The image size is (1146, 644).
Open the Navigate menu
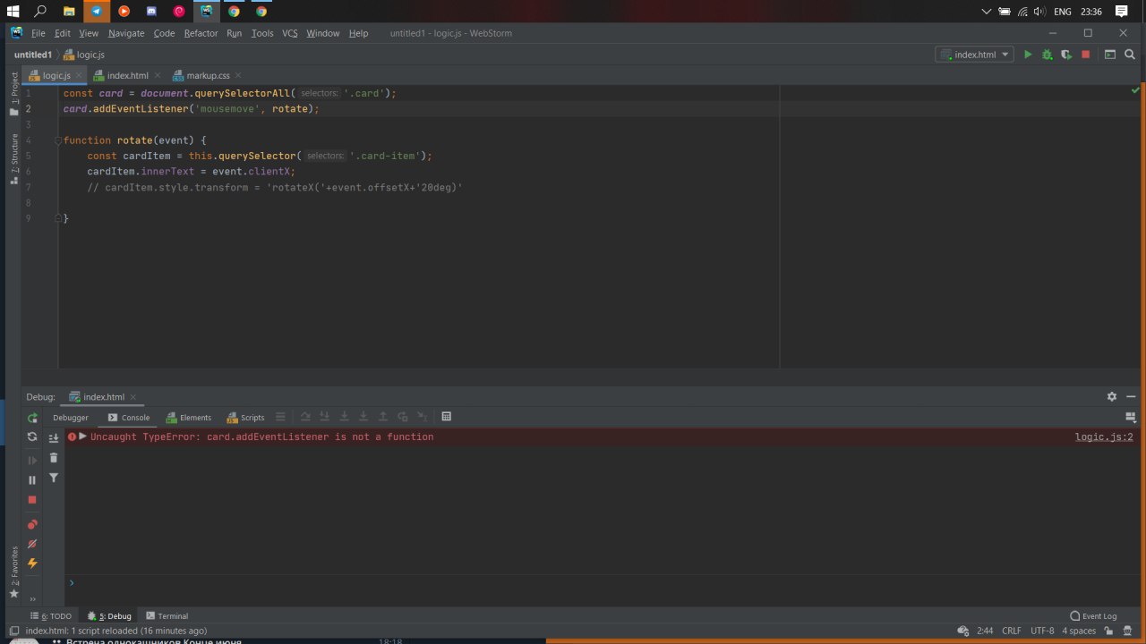point(126,33)
